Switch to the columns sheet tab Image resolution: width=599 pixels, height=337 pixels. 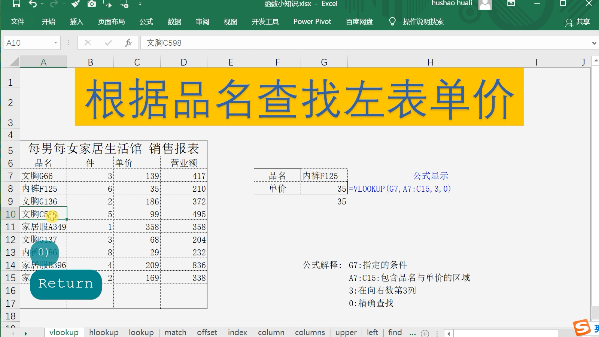[310, 332]
